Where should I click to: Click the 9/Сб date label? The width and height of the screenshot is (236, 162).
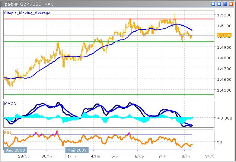tap(209, 156)
